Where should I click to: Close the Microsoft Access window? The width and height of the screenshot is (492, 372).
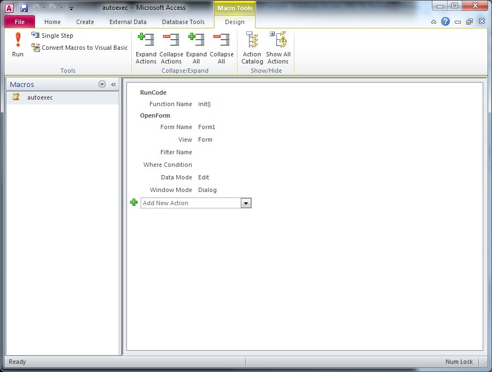pyautogui.click(x=475, y=5)
